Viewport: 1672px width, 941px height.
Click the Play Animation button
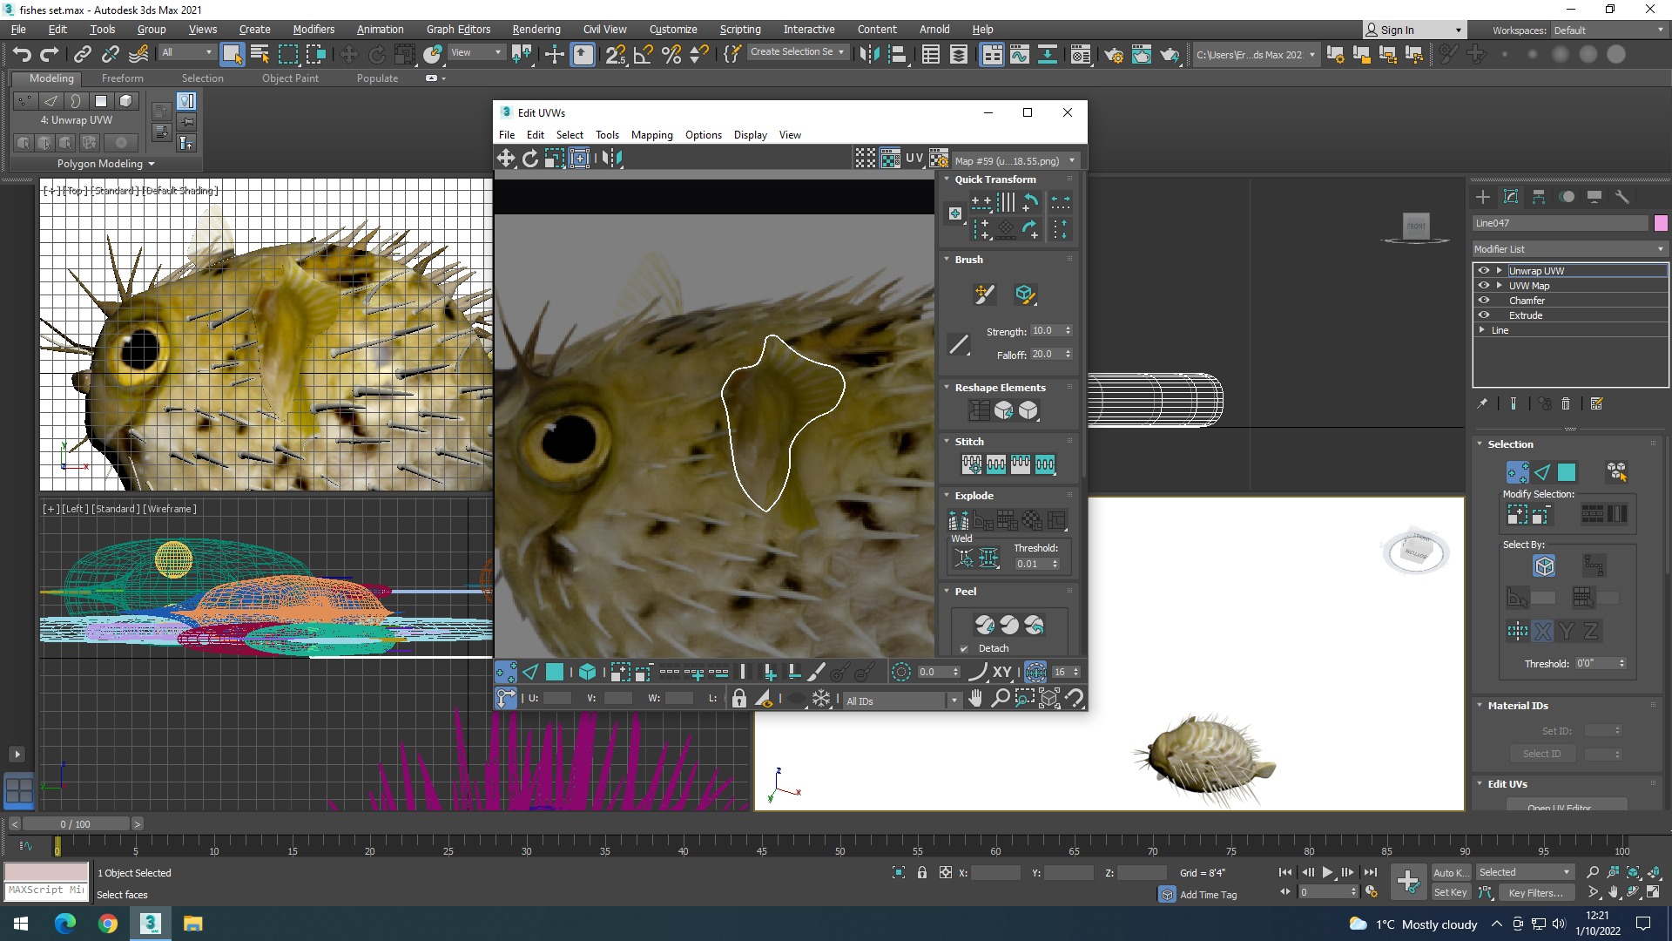pos(1328,872)
